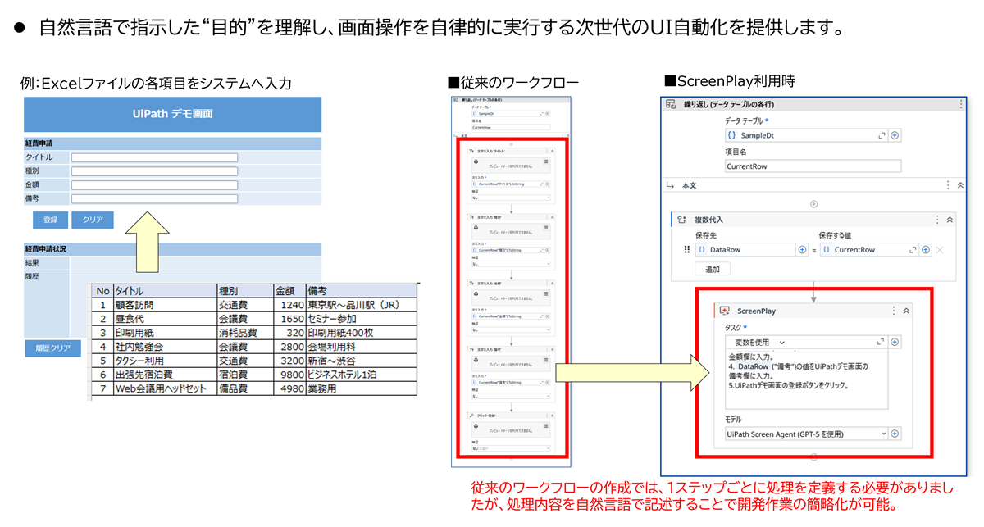Screen dimensions: 984x527
Task: Click the add-activity plus circle below the ScreenPlay activity
Action: pyautogui.click(x=813, y=457)
